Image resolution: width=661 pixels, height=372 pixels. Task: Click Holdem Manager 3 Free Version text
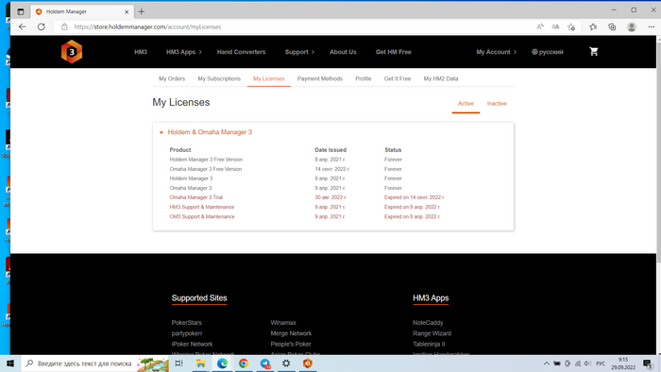pyautogui.click(x=206, y=160)
